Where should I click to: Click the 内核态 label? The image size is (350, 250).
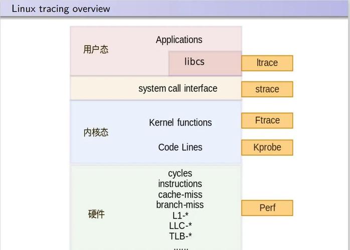(96, 132)
